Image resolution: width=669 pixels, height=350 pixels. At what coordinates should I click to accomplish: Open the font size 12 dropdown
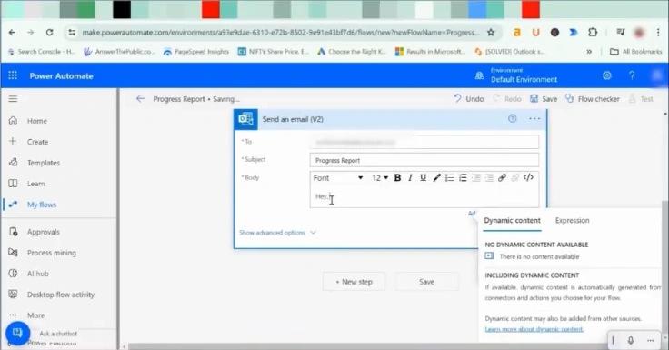point(380,178)
